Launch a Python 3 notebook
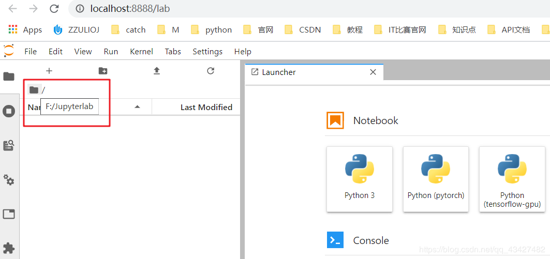 360,179
